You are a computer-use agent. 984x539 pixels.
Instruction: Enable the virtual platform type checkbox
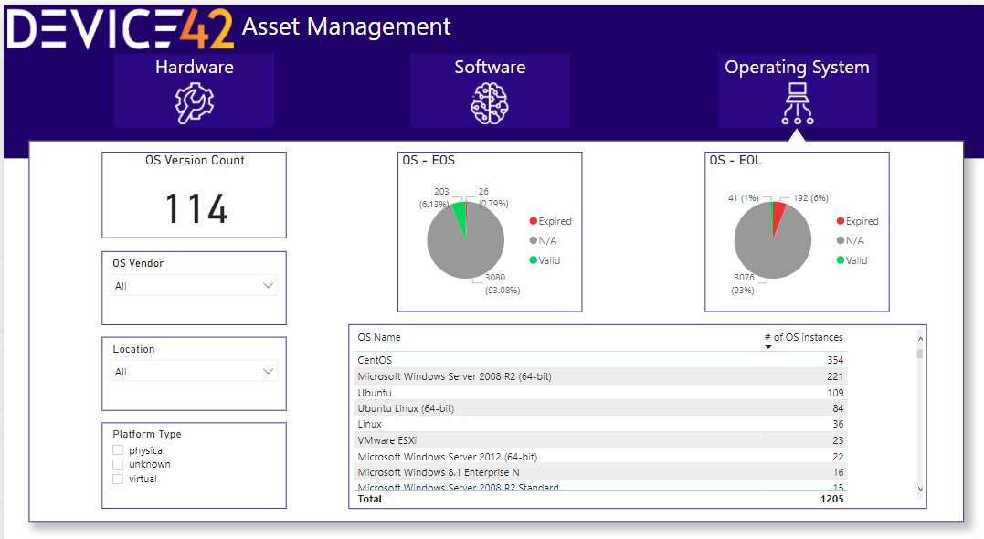[x=118, y=479]
